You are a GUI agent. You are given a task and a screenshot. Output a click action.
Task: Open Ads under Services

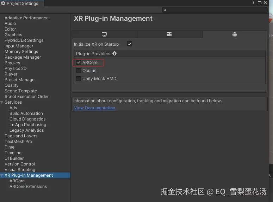tap(13, 108)
